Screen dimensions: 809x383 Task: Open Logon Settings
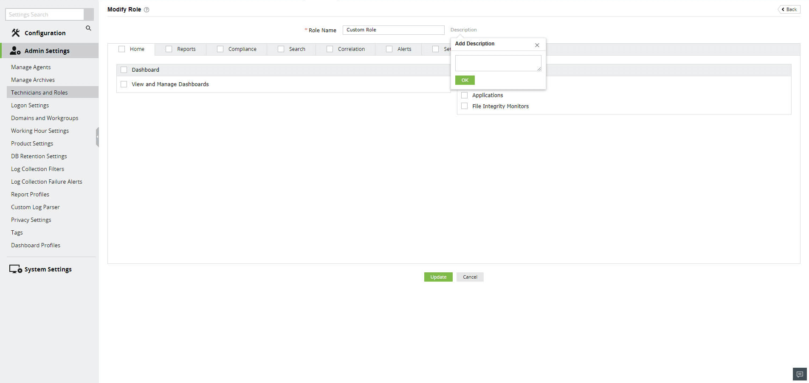(30, 105)
